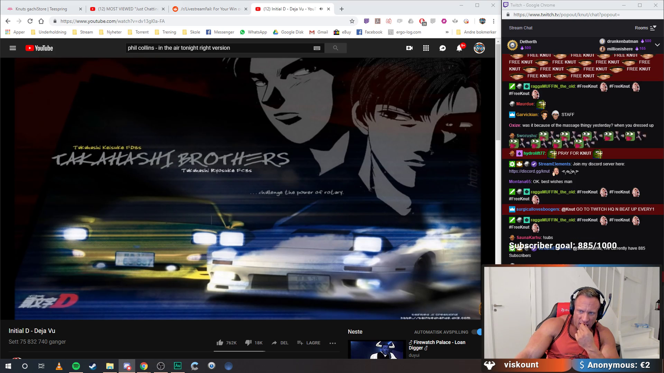Open the Chrome three-dot menu
The height and width of the screenshot is (373, 664).
pos(493,21)
